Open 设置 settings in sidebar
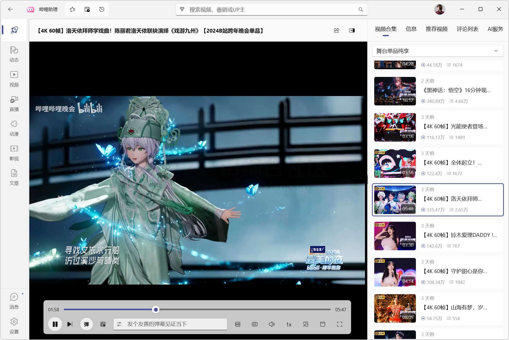The width and height of the screenshot is (509, 340). [14, 326]
